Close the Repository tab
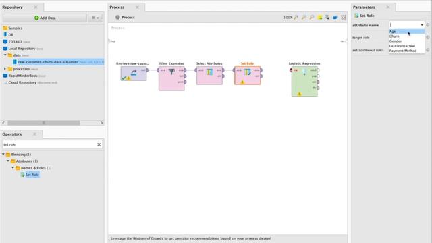Viewport: 432px width, 243px height. (x=36, y=7)
